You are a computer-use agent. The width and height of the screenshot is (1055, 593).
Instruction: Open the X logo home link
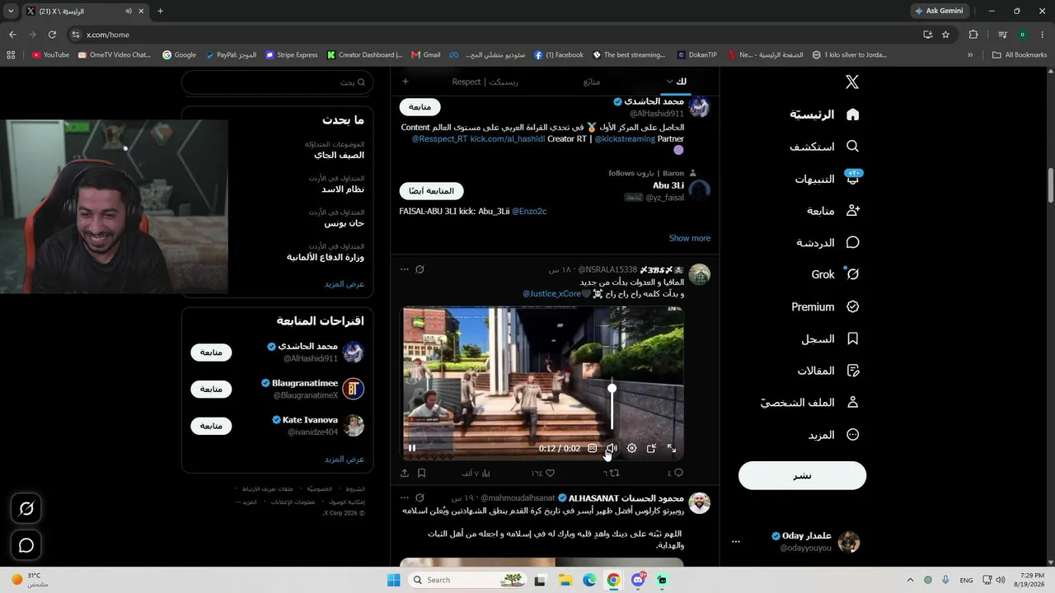(852, 82)
